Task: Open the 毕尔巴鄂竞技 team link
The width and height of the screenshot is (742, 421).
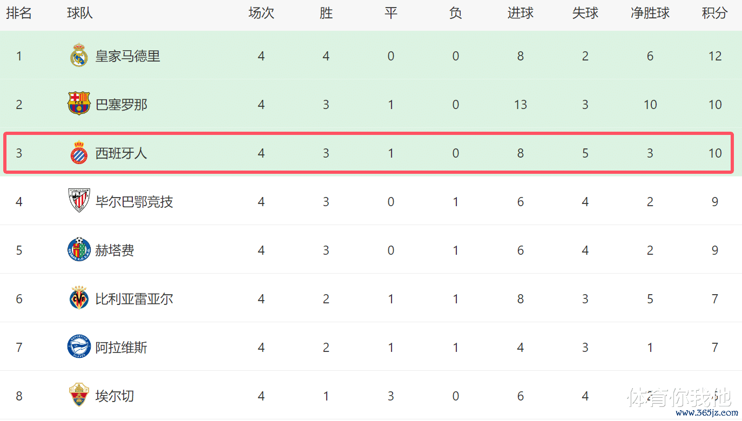Action: pos(134,202)
